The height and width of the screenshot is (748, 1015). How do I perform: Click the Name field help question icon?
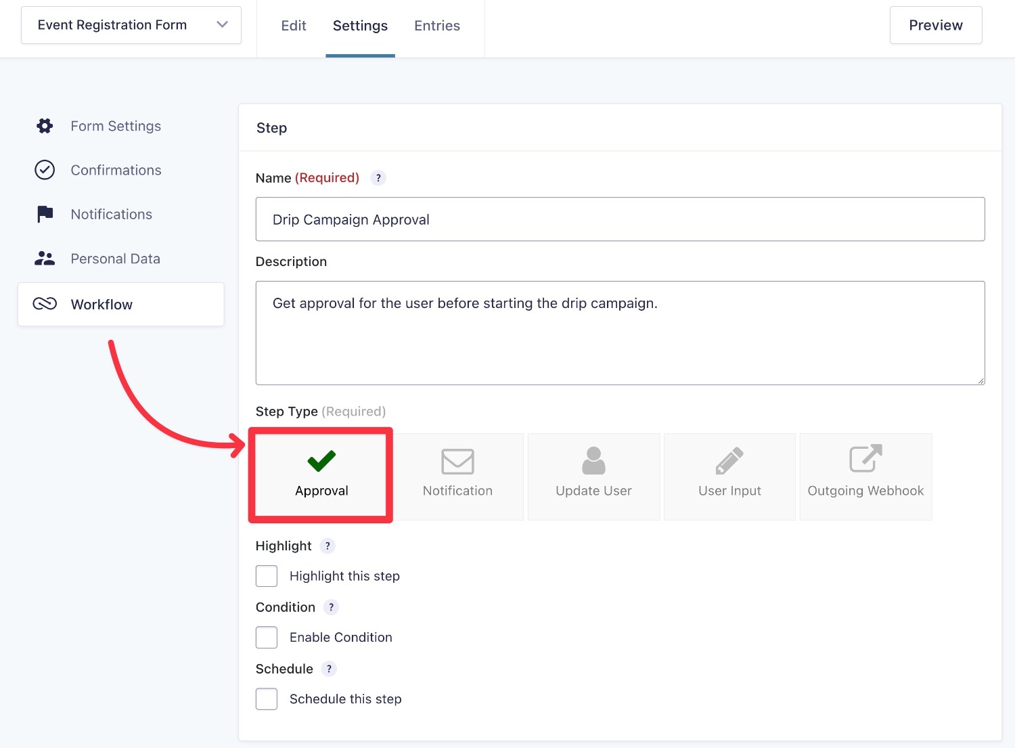coord(378,178)
